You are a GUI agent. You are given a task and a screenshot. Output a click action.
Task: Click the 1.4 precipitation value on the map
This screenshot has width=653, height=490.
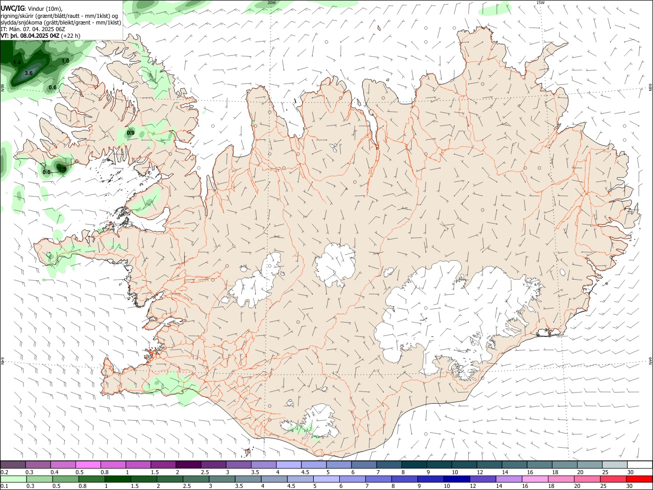pyautogui.click(x=17, y=62)
